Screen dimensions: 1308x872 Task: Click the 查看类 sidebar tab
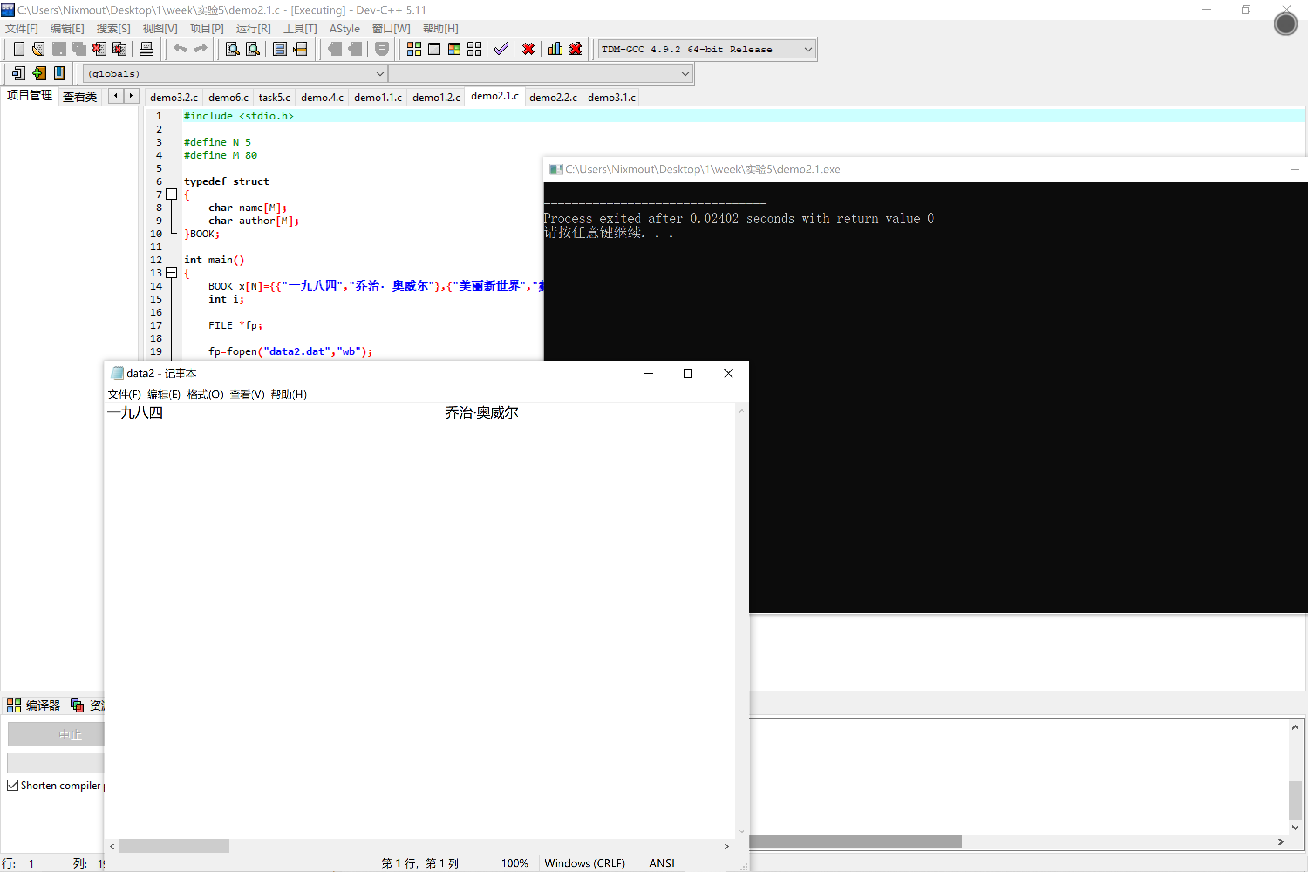[79, 97]
